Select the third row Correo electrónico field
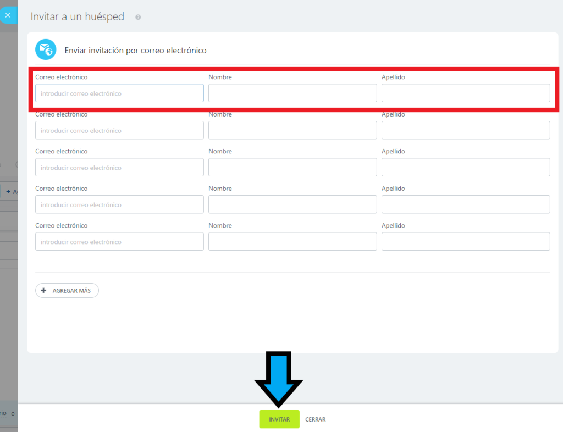 click(119, 168)
